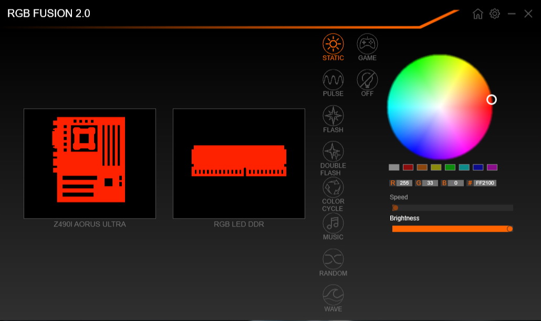The width and height of the screenshot is (541, 321).
Task: Select the Z490I AORUS ULTRA motherboard
Action: coord(90,163)
